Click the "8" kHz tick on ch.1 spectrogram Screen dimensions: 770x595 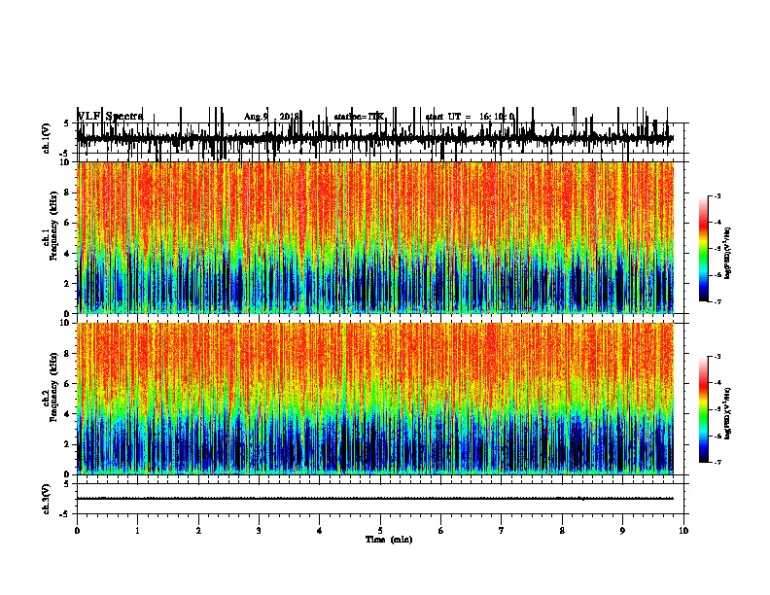click(x=67, y=192)
